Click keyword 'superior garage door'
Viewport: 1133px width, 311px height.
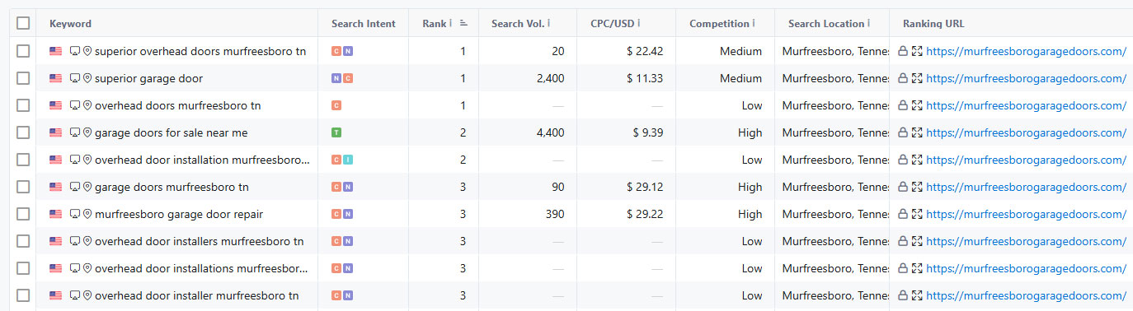point(148,78)
